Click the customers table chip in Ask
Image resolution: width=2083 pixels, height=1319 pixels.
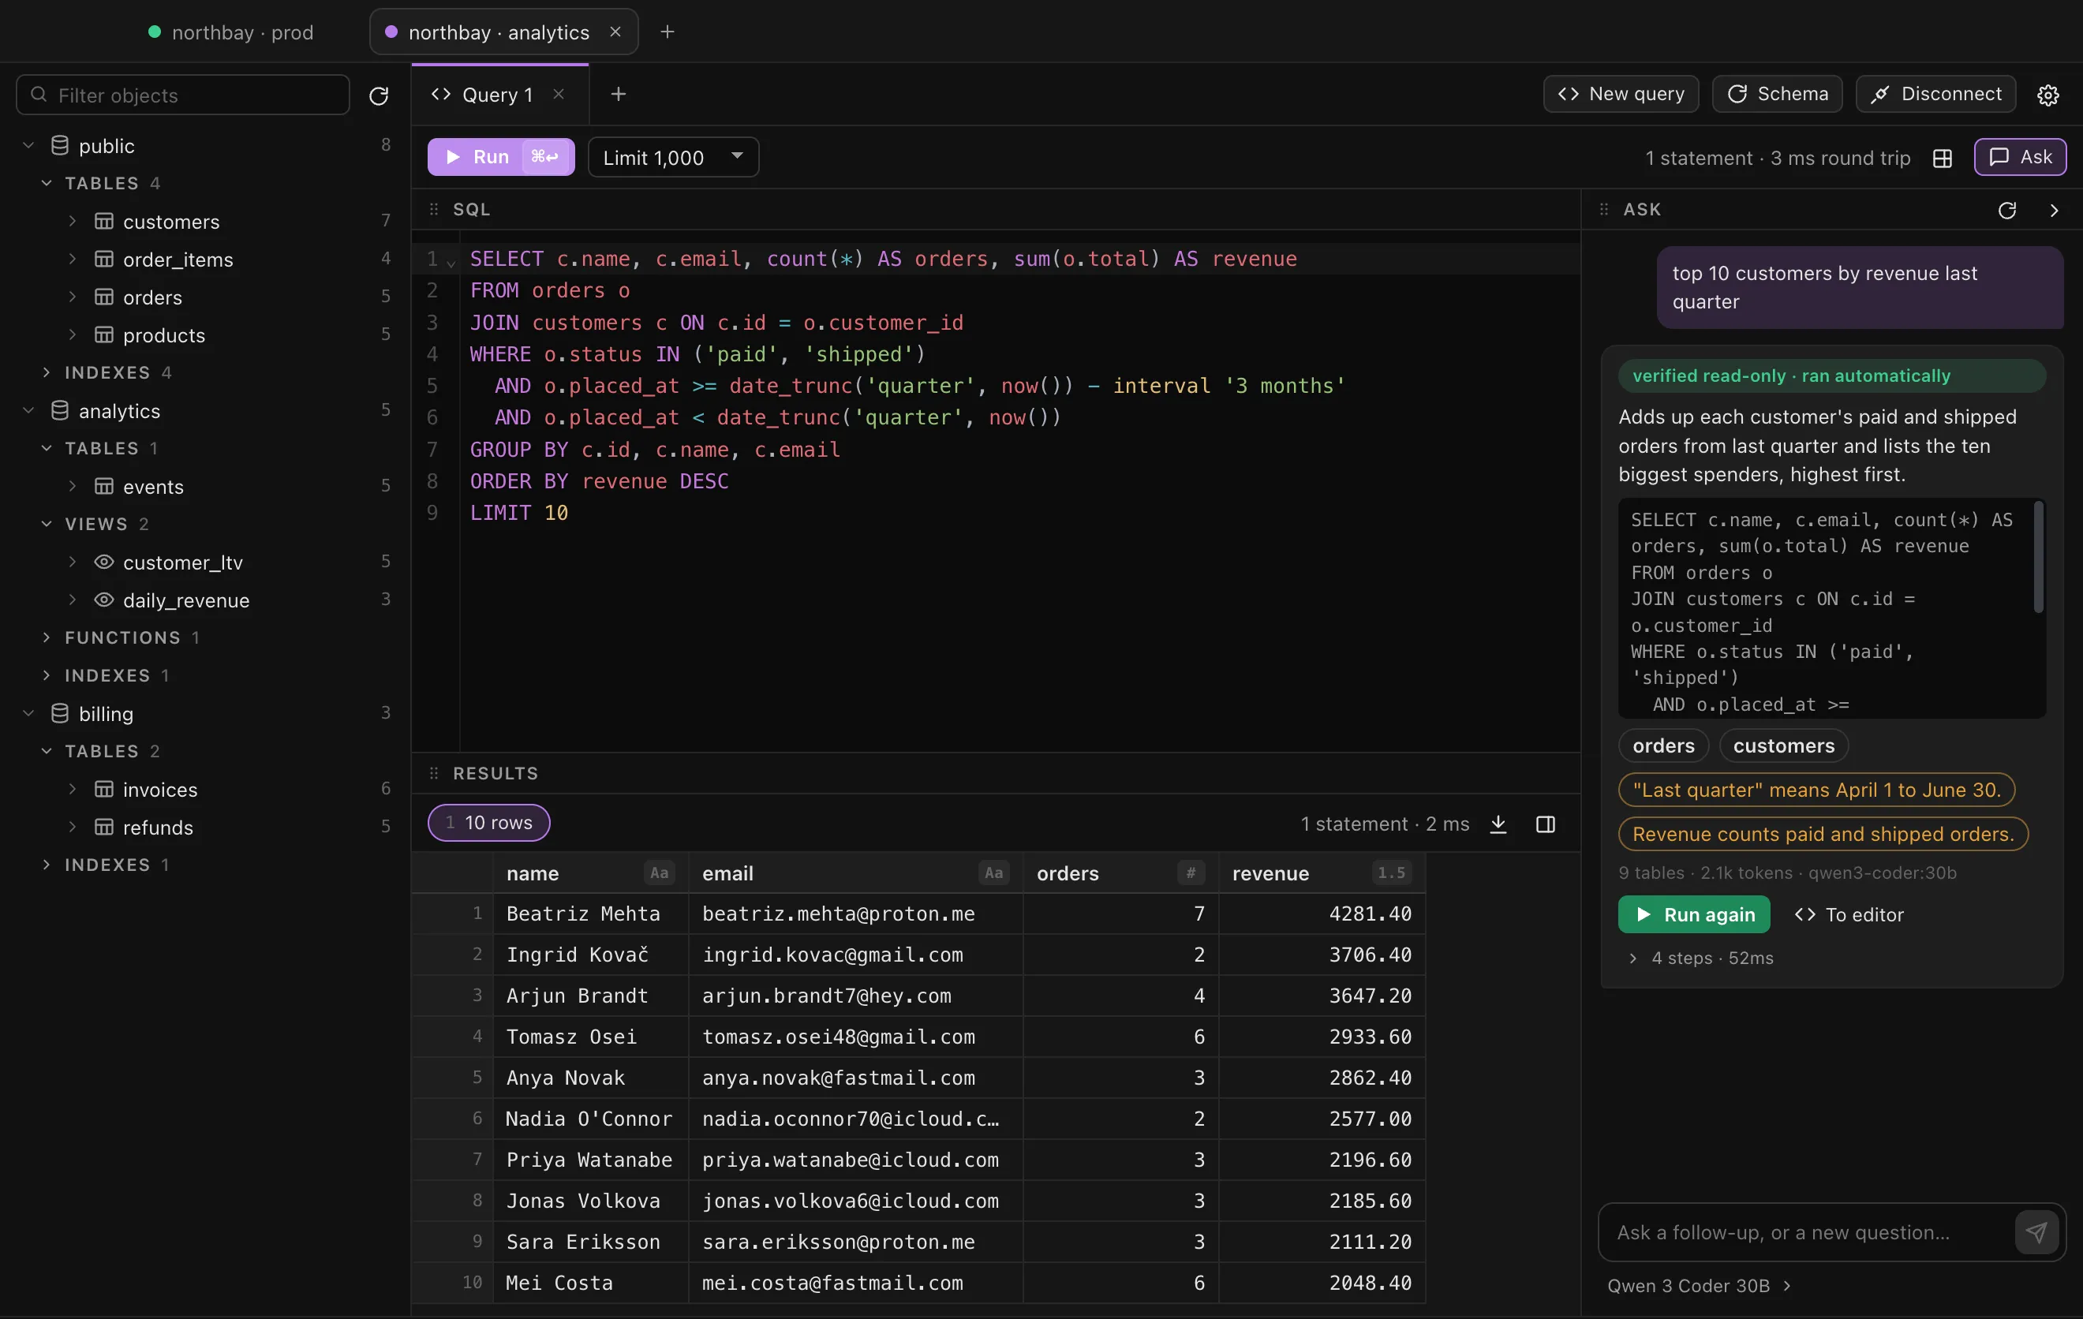1784,745
